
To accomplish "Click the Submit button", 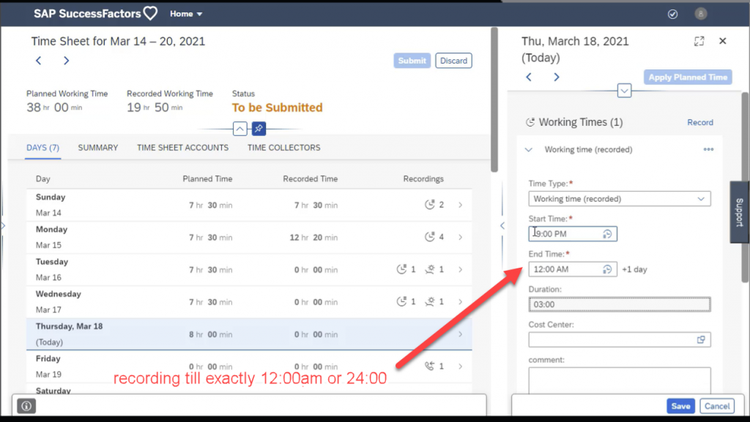I will 412,61.
